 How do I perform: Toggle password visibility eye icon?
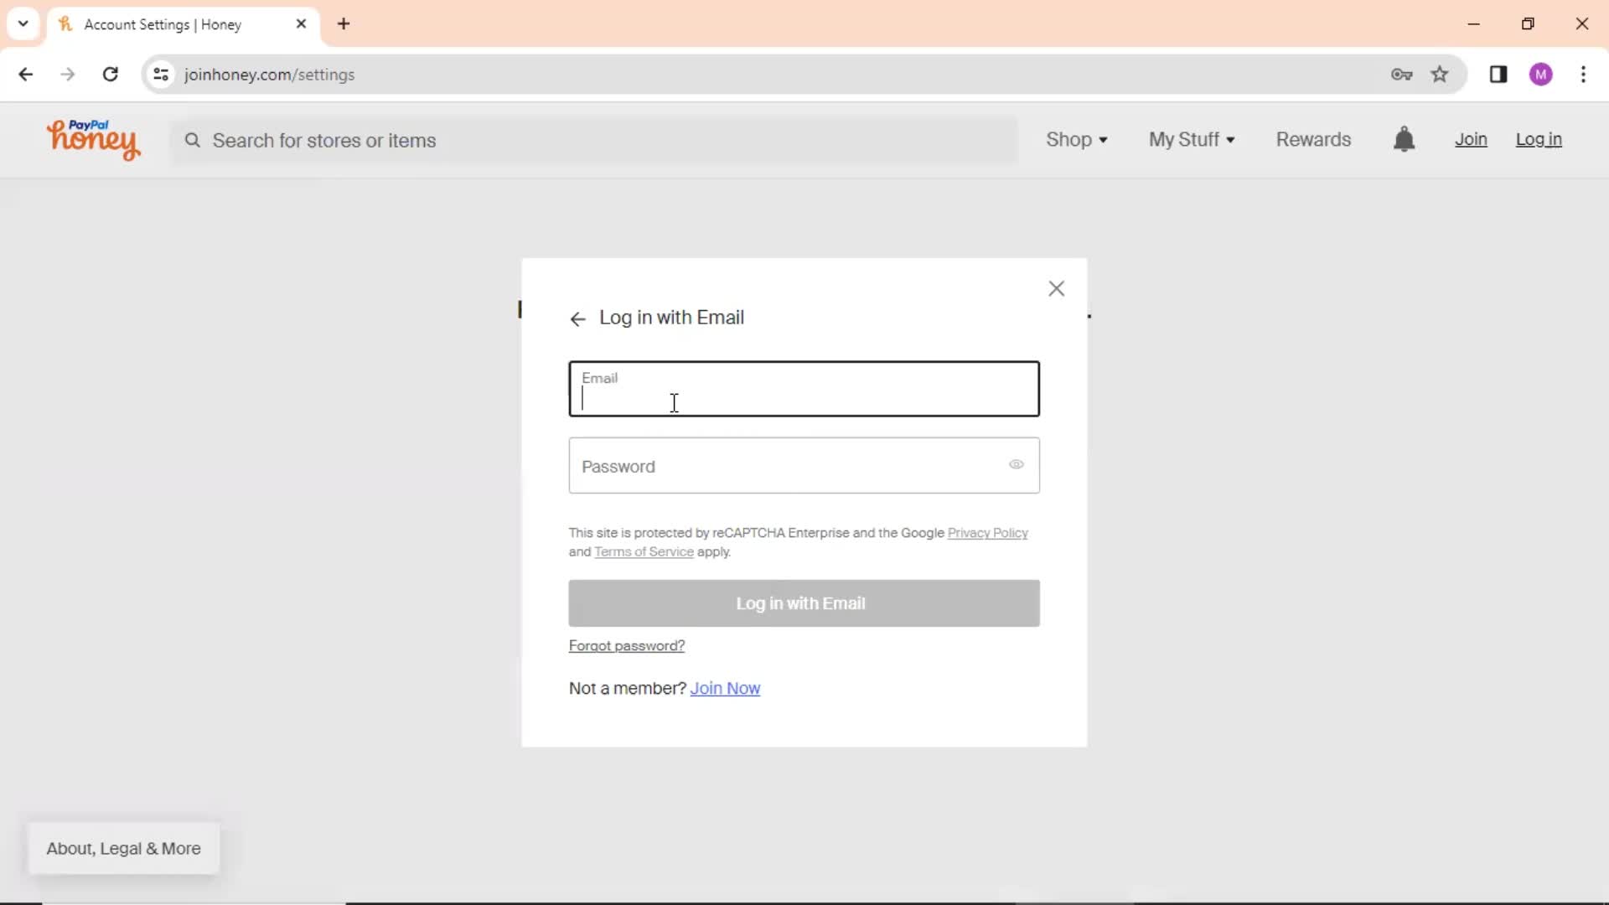pos(1017,464)
